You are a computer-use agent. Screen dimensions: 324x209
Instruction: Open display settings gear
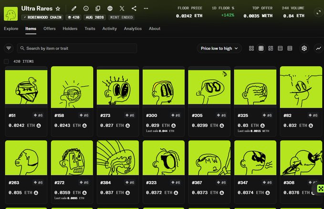[x=304, y=48]
